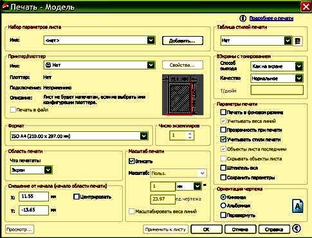
Task: Enable the 'Центрировать' checkbox
Action: click(x=76, y=197)
